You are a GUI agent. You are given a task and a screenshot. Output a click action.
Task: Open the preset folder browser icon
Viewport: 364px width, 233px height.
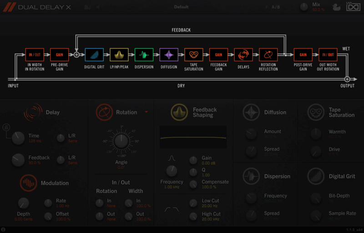pos(87,7)
